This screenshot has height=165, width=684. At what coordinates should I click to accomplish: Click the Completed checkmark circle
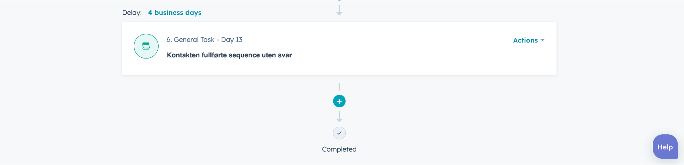[x=339, y=133]
